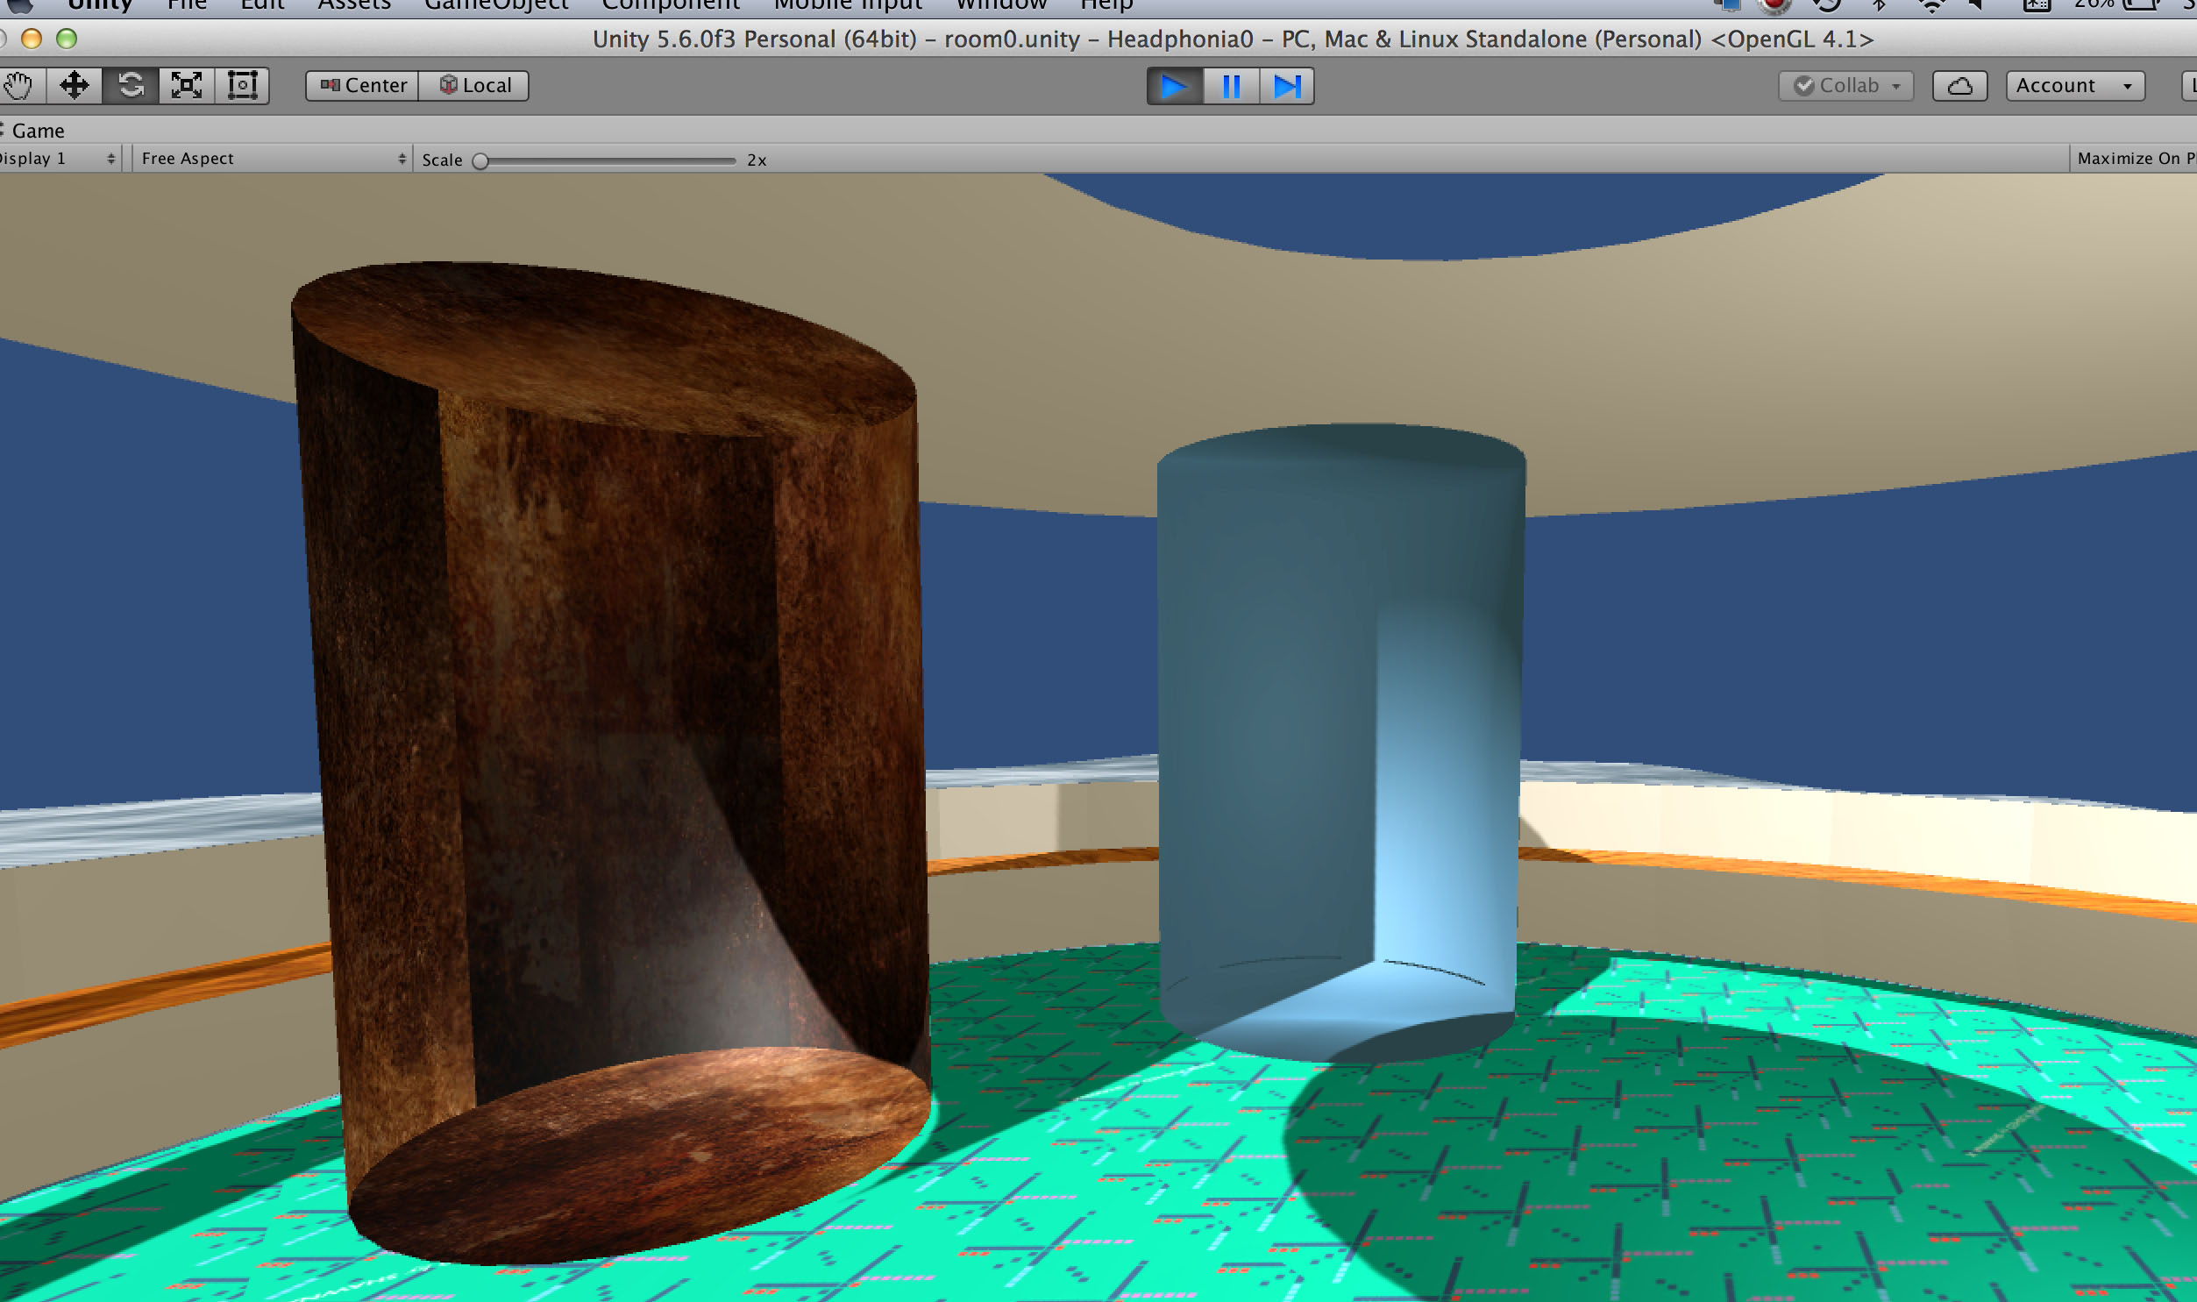Activate the Rotate tool
This screenshot has width=2197, height=1302.
tap(130, 85)
